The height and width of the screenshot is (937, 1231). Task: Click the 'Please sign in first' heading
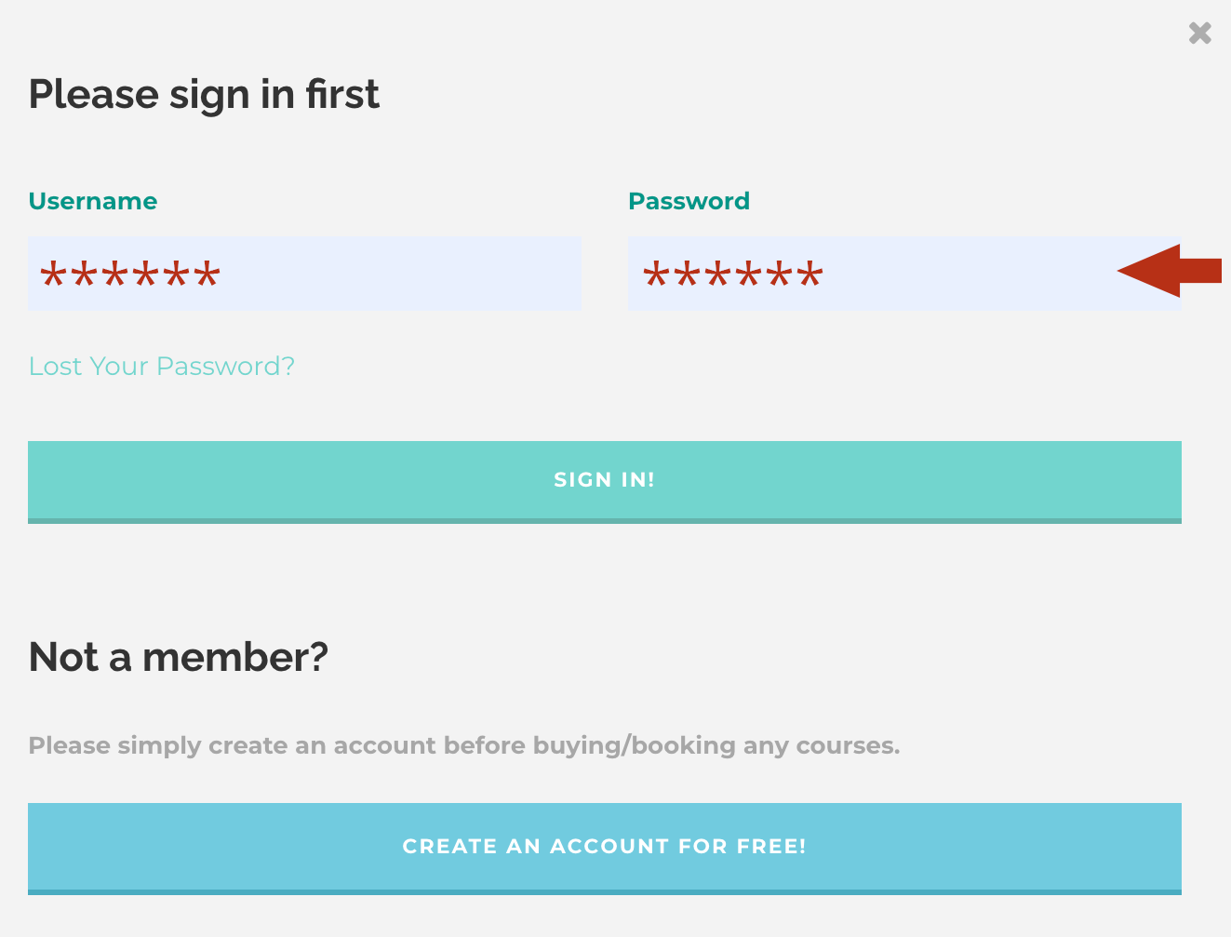tap(204, 95)
